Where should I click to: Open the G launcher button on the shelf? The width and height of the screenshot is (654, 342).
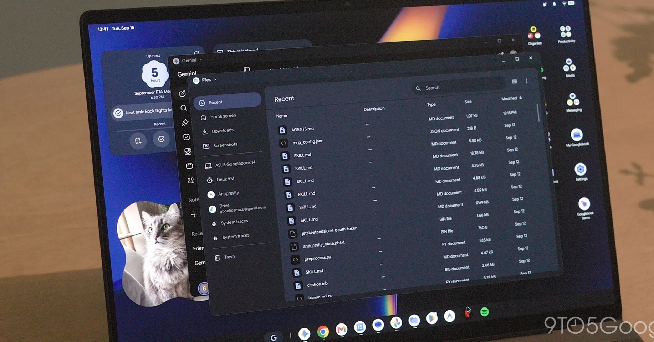(274, 337)
